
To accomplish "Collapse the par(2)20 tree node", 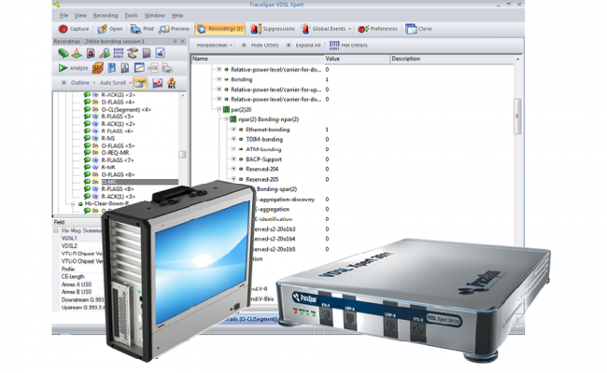I will point(219,109).
